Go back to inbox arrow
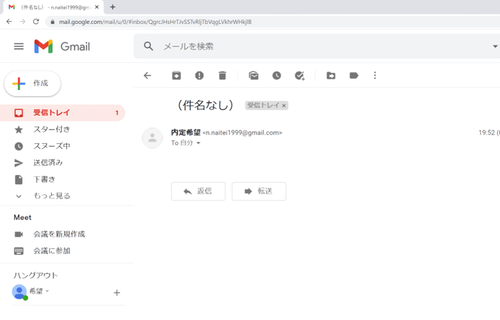The height and width of the screenshot is (320, 500). 147,76
